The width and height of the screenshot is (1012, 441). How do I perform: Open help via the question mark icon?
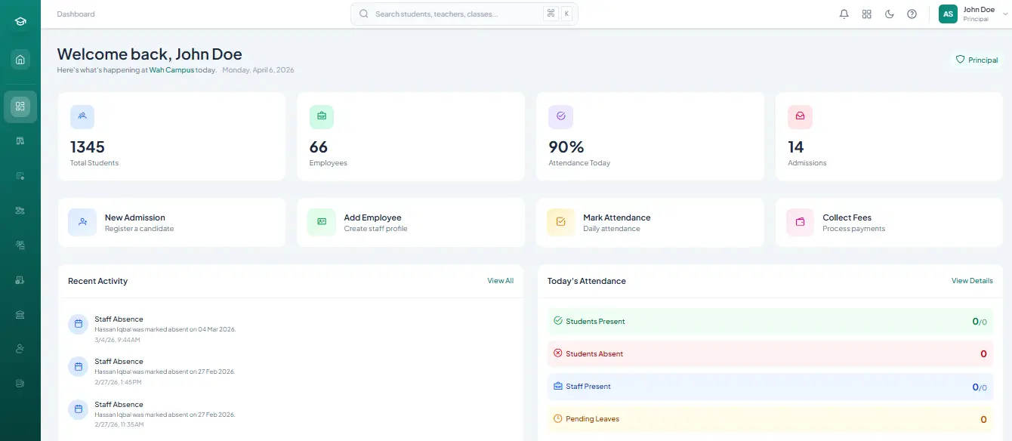(x=912, y=14)
